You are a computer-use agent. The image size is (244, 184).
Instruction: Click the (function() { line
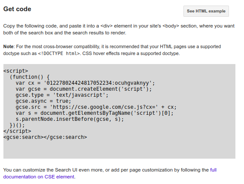30,77
